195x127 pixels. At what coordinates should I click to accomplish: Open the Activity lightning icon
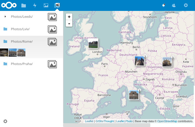coord(35,5)
